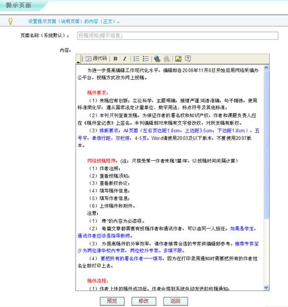Click the line (2) 查看投稿须知
The height and width of the screenshot is (307, 288).
[x=110, y=176]
